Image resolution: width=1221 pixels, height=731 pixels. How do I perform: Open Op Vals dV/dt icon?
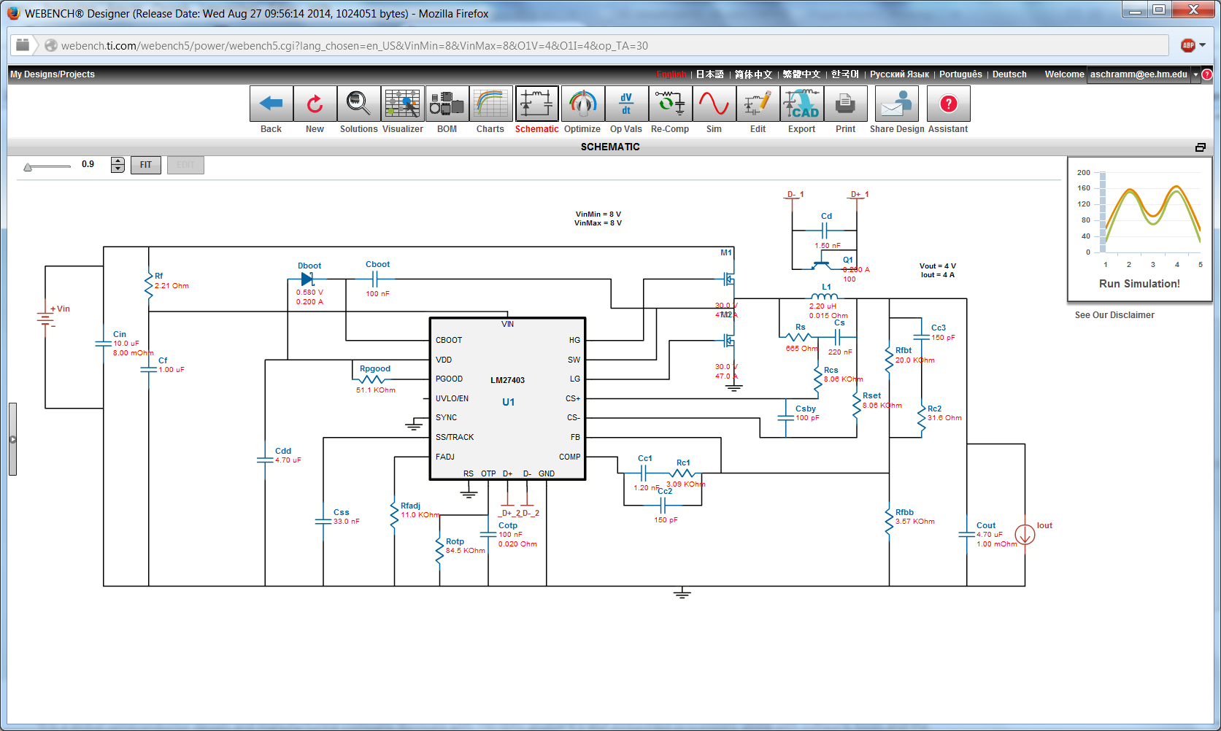pyautogui.click(x=626, y=104)
